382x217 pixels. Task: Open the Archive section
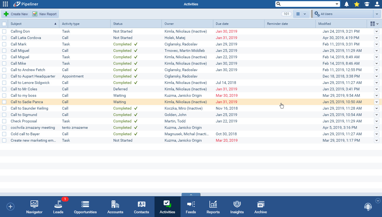click(260, 207)
